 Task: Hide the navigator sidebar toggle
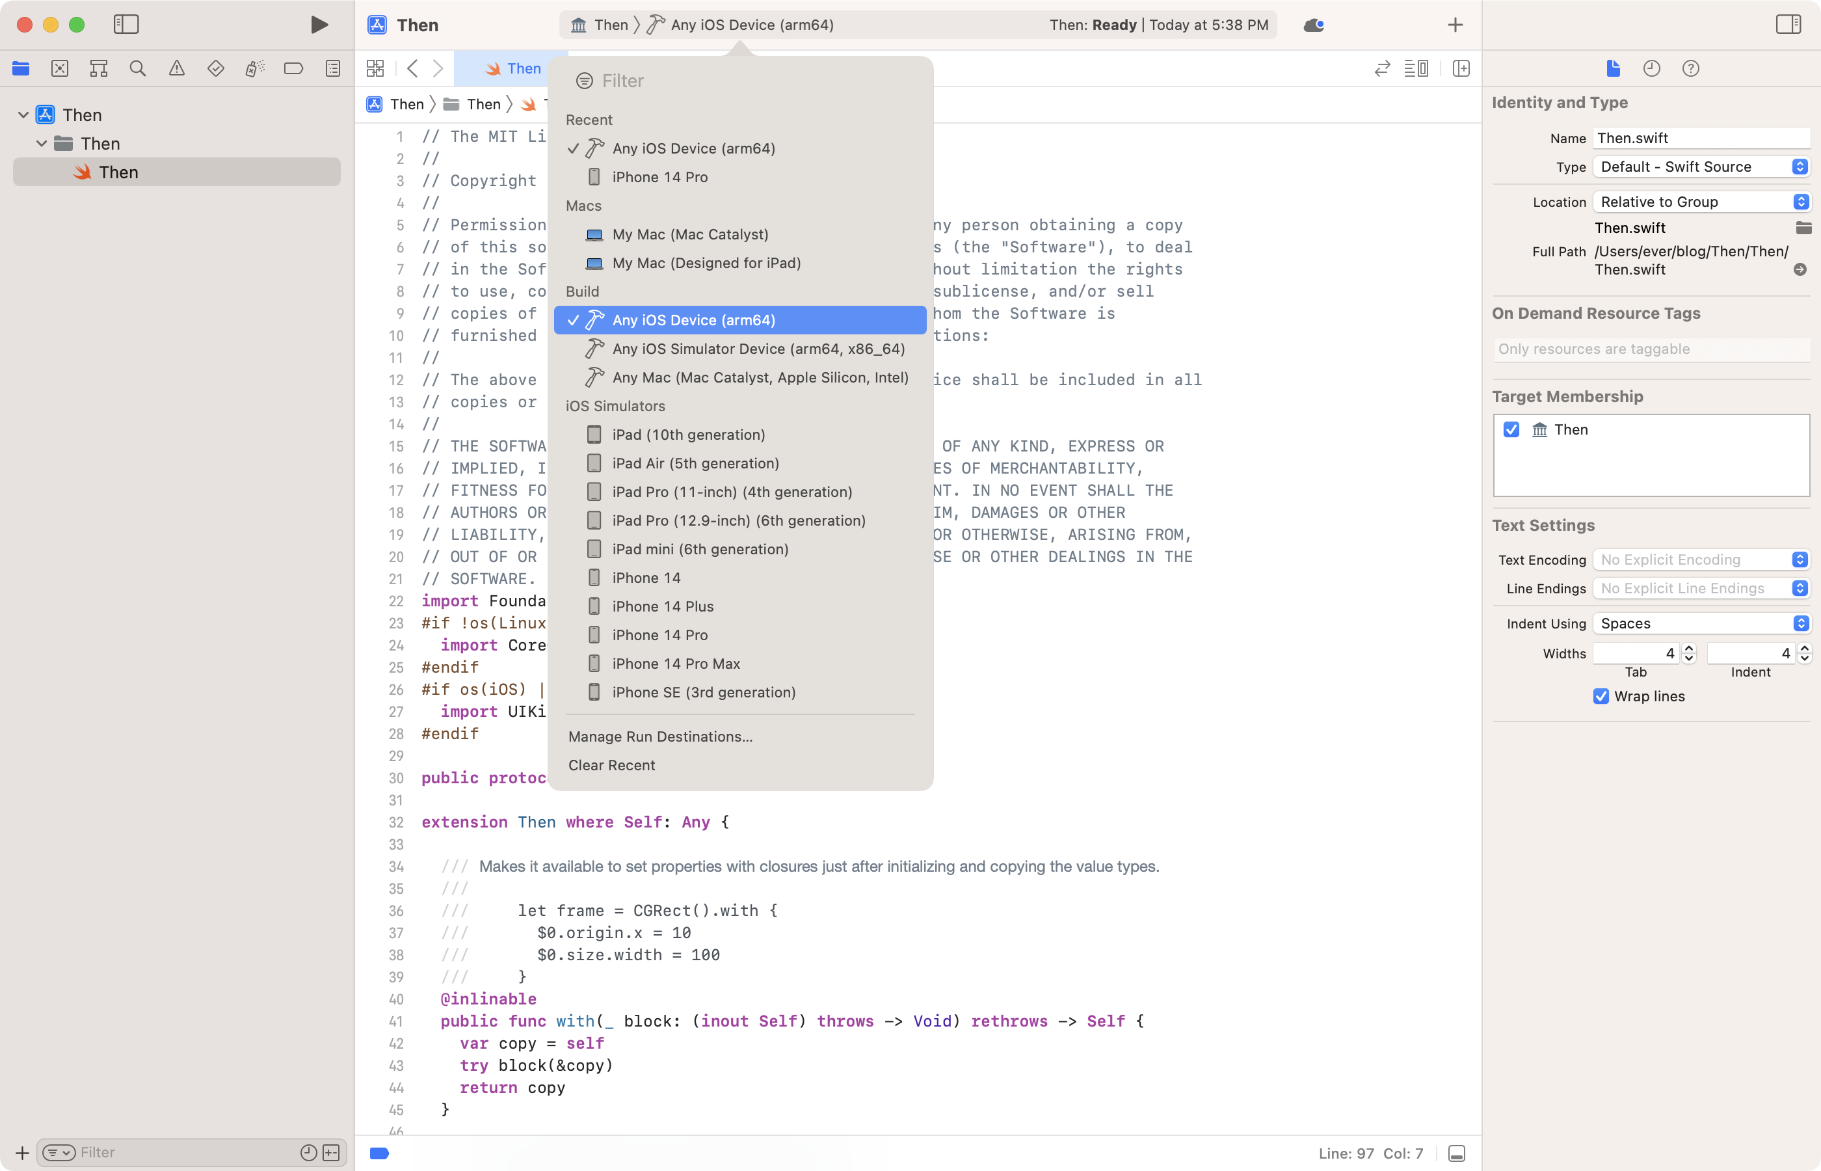coord(126,25)
